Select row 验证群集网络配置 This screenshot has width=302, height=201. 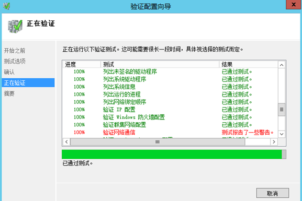coord(170,125)
